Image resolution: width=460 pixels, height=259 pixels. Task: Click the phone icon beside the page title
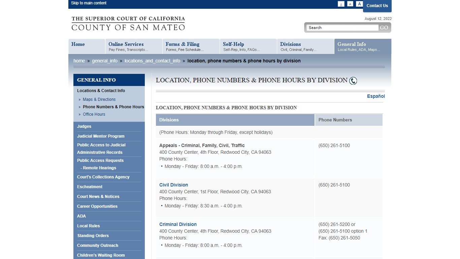(353, 81)
